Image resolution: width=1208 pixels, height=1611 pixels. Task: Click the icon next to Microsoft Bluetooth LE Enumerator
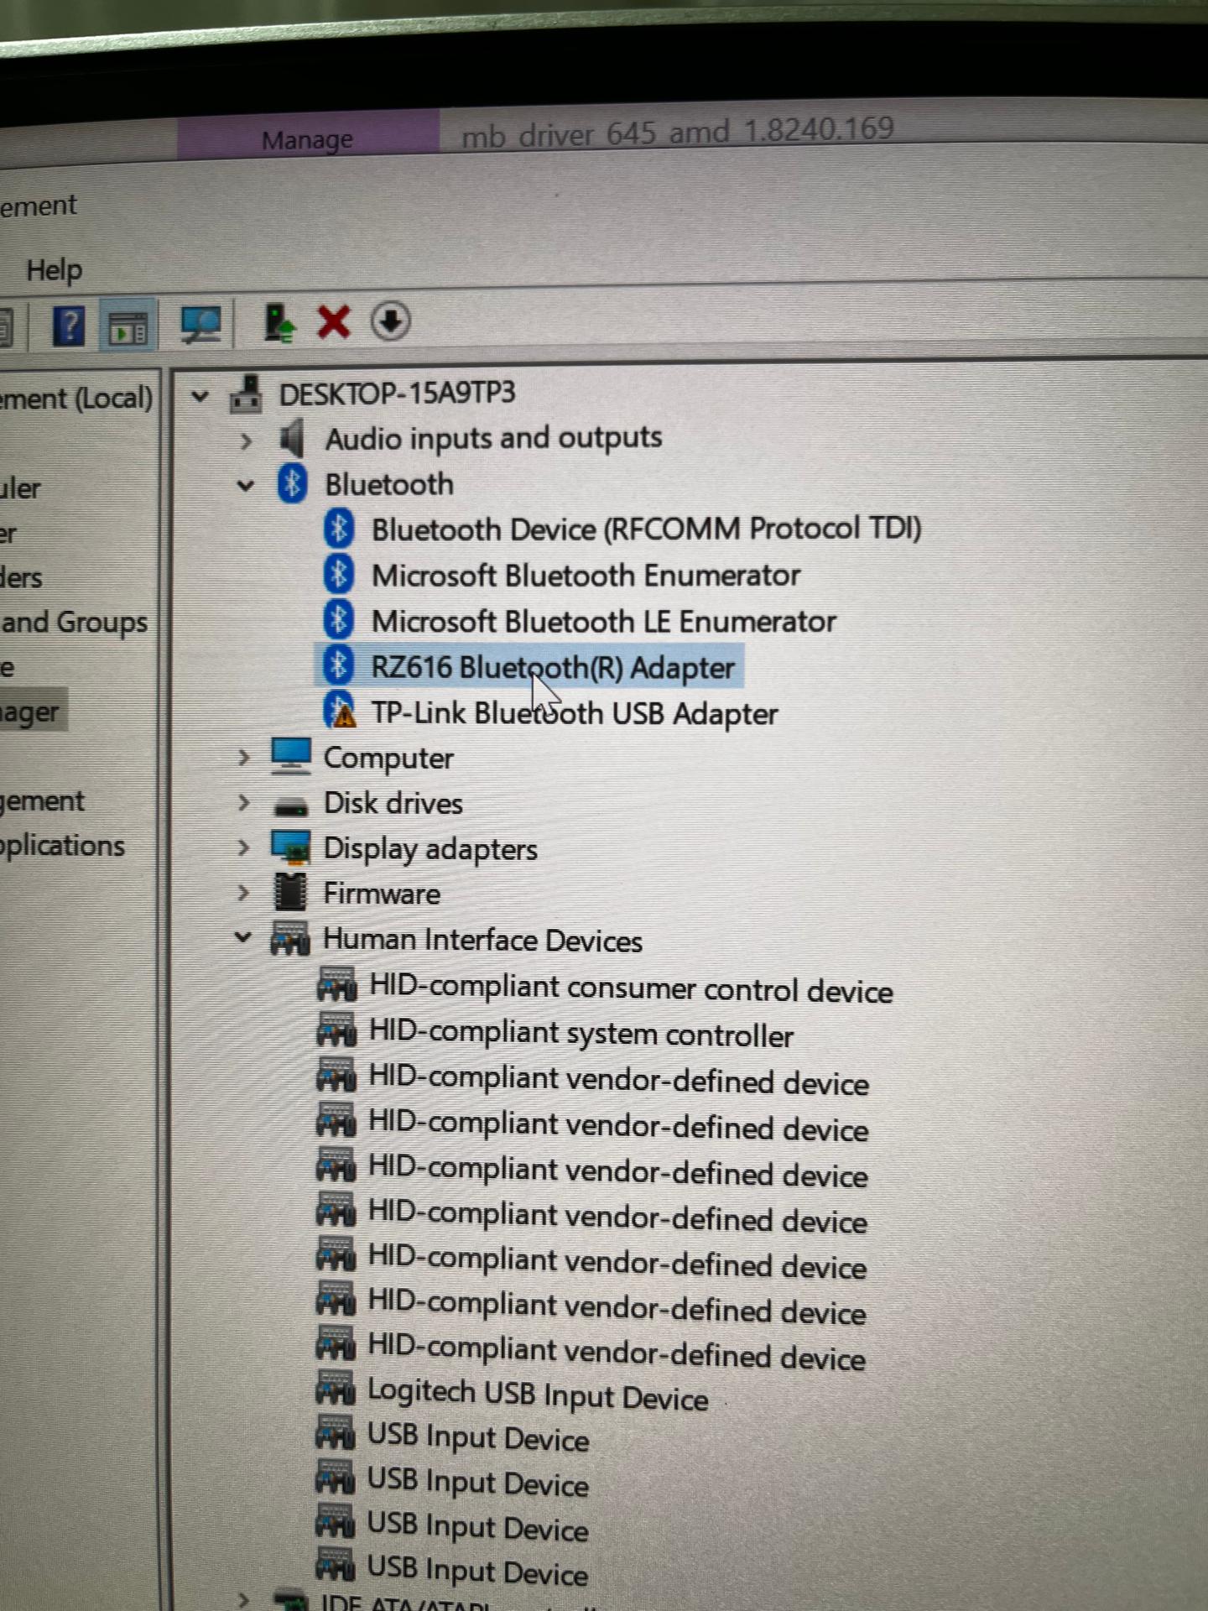tap(339, 620)
